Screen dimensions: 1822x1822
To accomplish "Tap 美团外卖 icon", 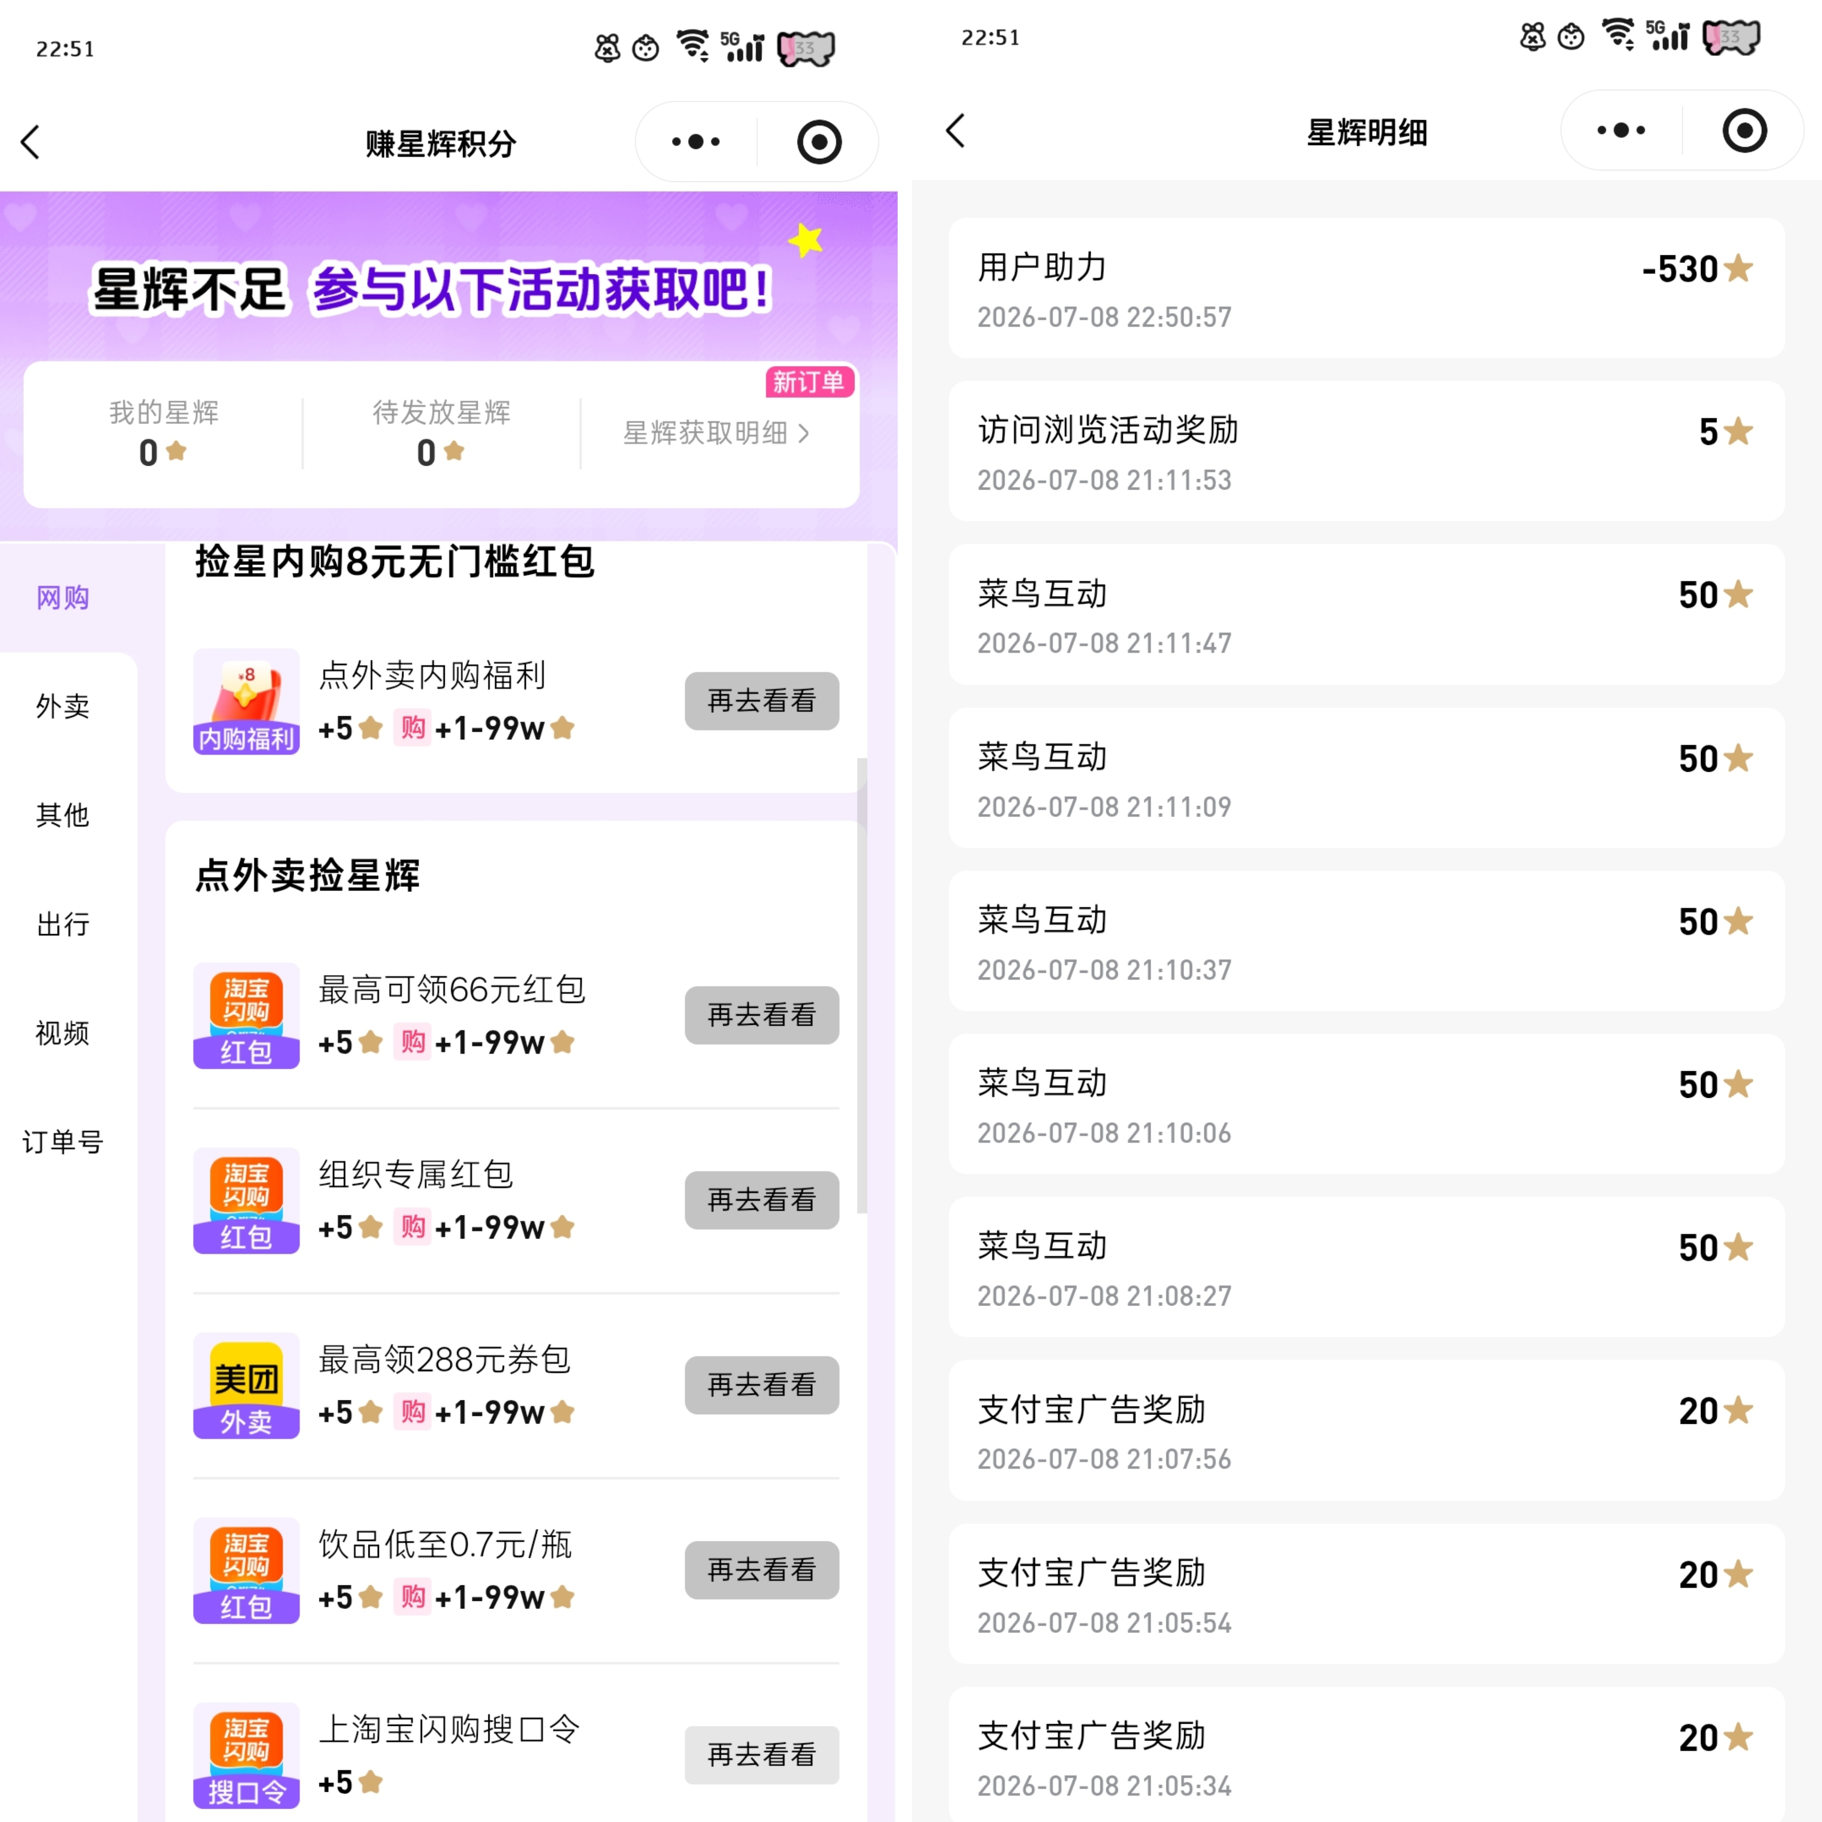I will tap(246, 1384).
